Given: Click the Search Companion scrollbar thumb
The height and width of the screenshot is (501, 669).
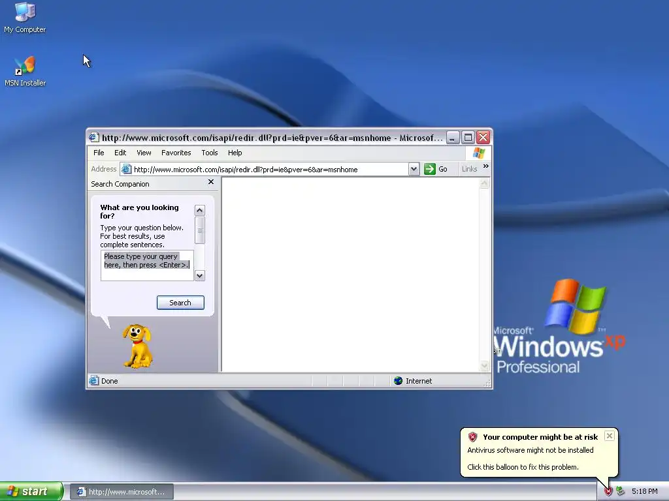Looking at the screenshot, I should click(200, 230).
